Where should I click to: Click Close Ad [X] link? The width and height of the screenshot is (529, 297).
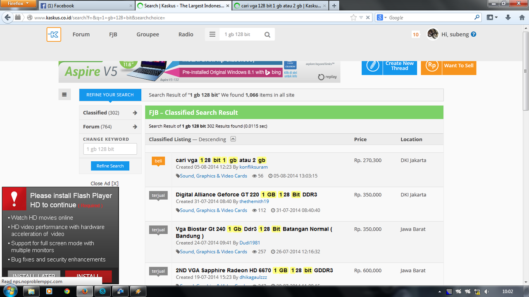[x=105, y=184]
